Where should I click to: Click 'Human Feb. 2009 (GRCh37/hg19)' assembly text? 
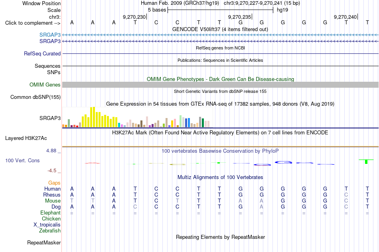[180, 3]
